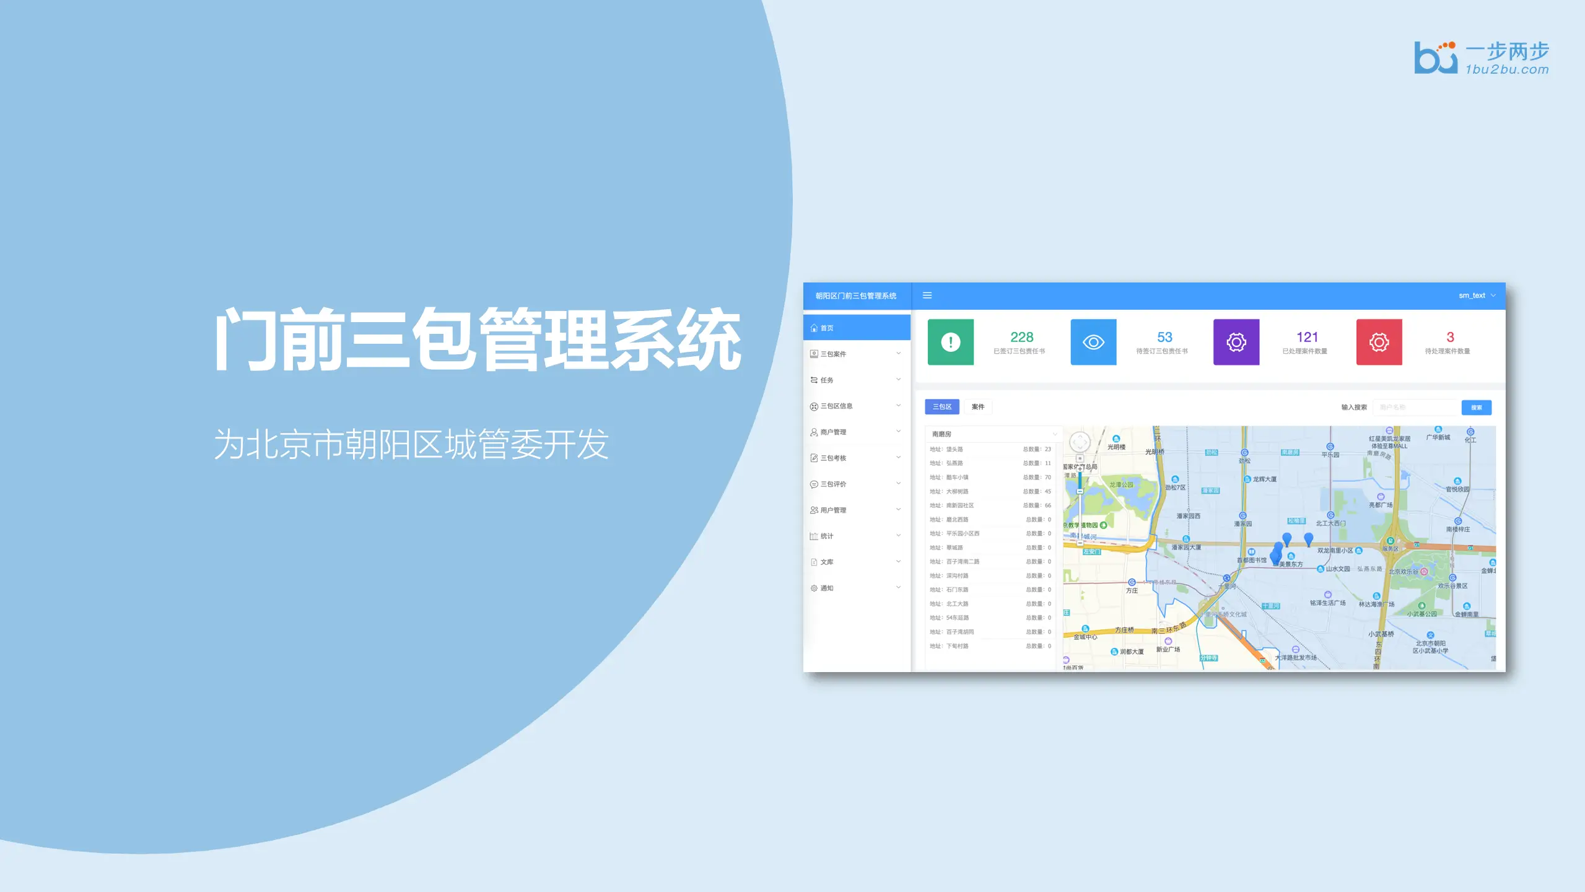Click the map zoom-in plus button
Image resolution: width=1585 pixels, height=892 pixels.
tap(1080, 469)
